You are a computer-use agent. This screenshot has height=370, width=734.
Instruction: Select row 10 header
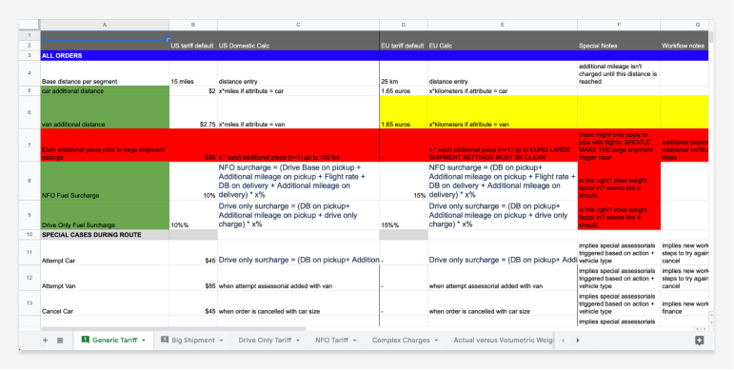point(30,235)
